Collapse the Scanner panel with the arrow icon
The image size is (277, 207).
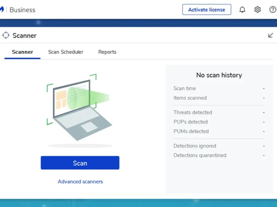(270, 36)
